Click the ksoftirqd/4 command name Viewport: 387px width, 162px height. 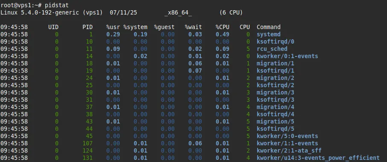(x=276, y=114)
